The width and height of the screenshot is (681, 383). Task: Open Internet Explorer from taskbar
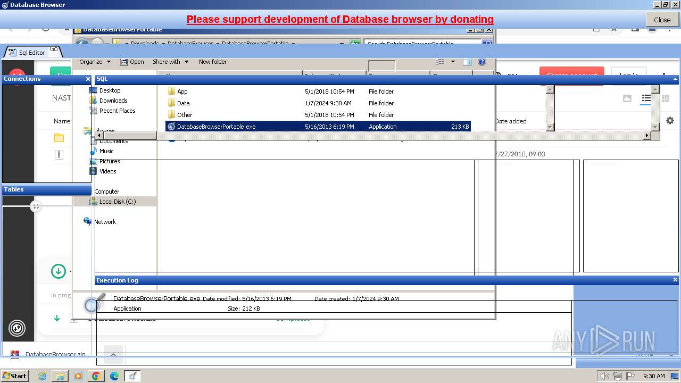click(42, 376)
